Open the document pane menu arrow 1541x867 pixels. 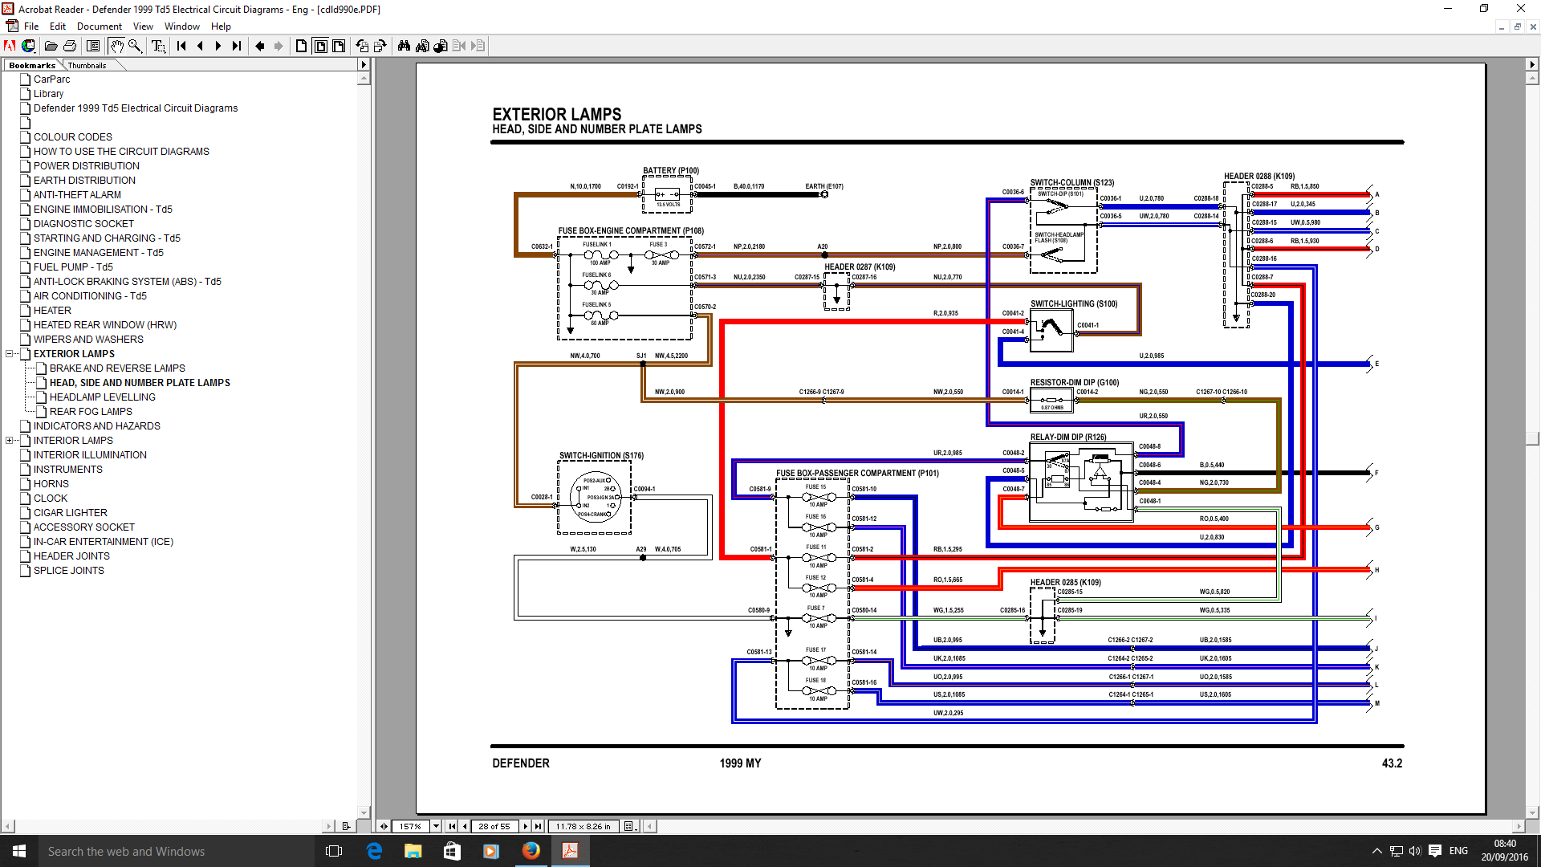[x=1532, y=64]
